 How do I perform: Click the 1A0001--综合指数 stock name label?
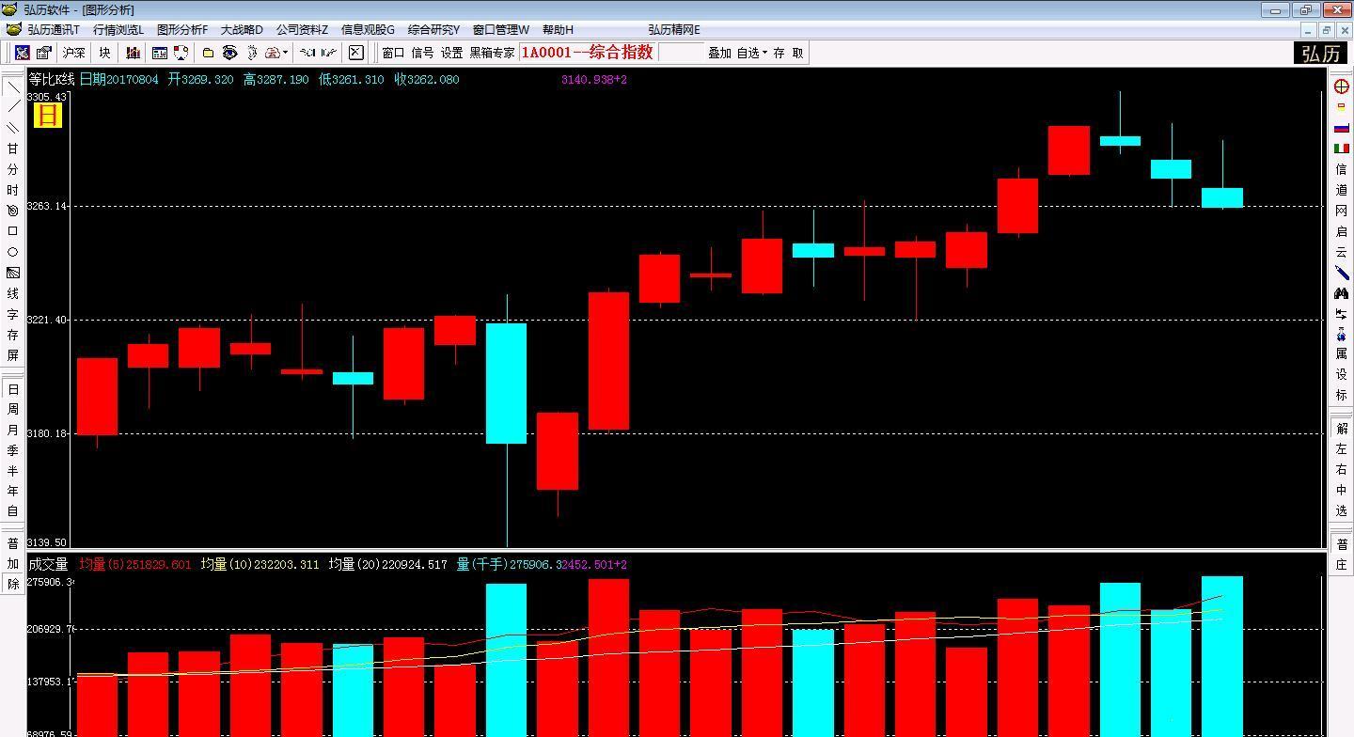coord(587,53)
